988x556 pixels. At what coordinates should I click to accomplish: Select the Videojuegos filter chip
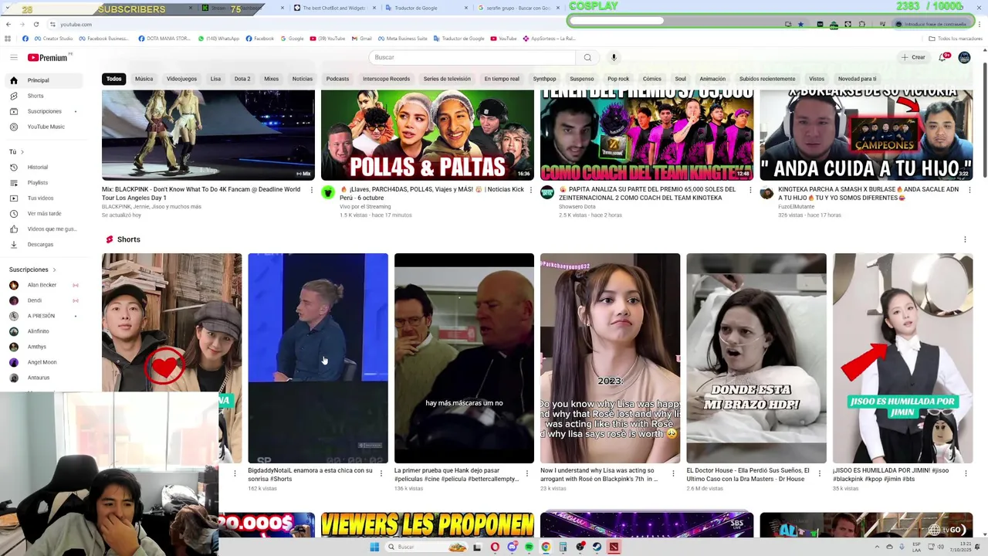[181, 79]
